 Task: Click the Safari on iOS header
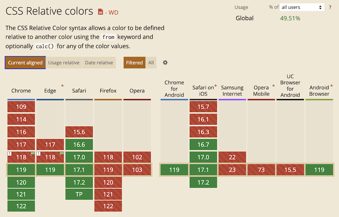(x=203, y=91)
